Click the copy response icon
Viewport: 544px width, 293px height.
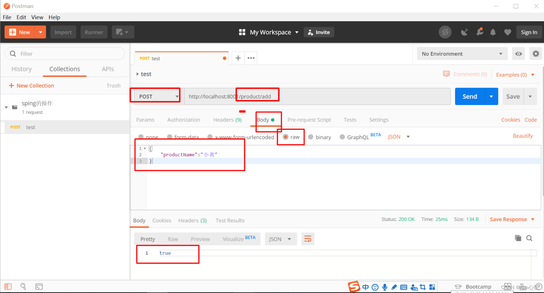click(518, 238)
